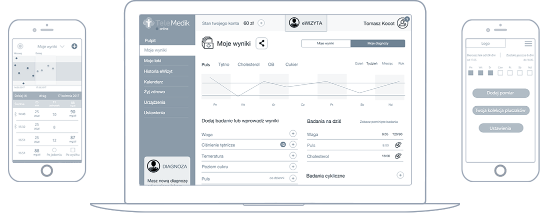This screenshot has width=550, height=218.
Task: Expand the Ciśnienie tętnicze row
Action: 293,145
